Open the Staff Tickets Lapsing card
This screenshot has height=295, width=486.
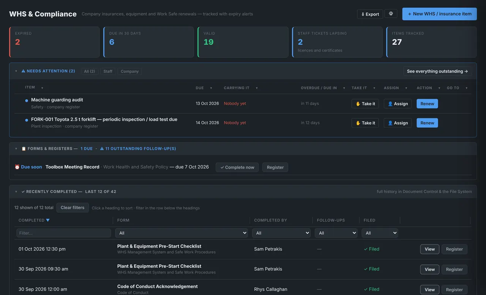(x=337, y=42)
